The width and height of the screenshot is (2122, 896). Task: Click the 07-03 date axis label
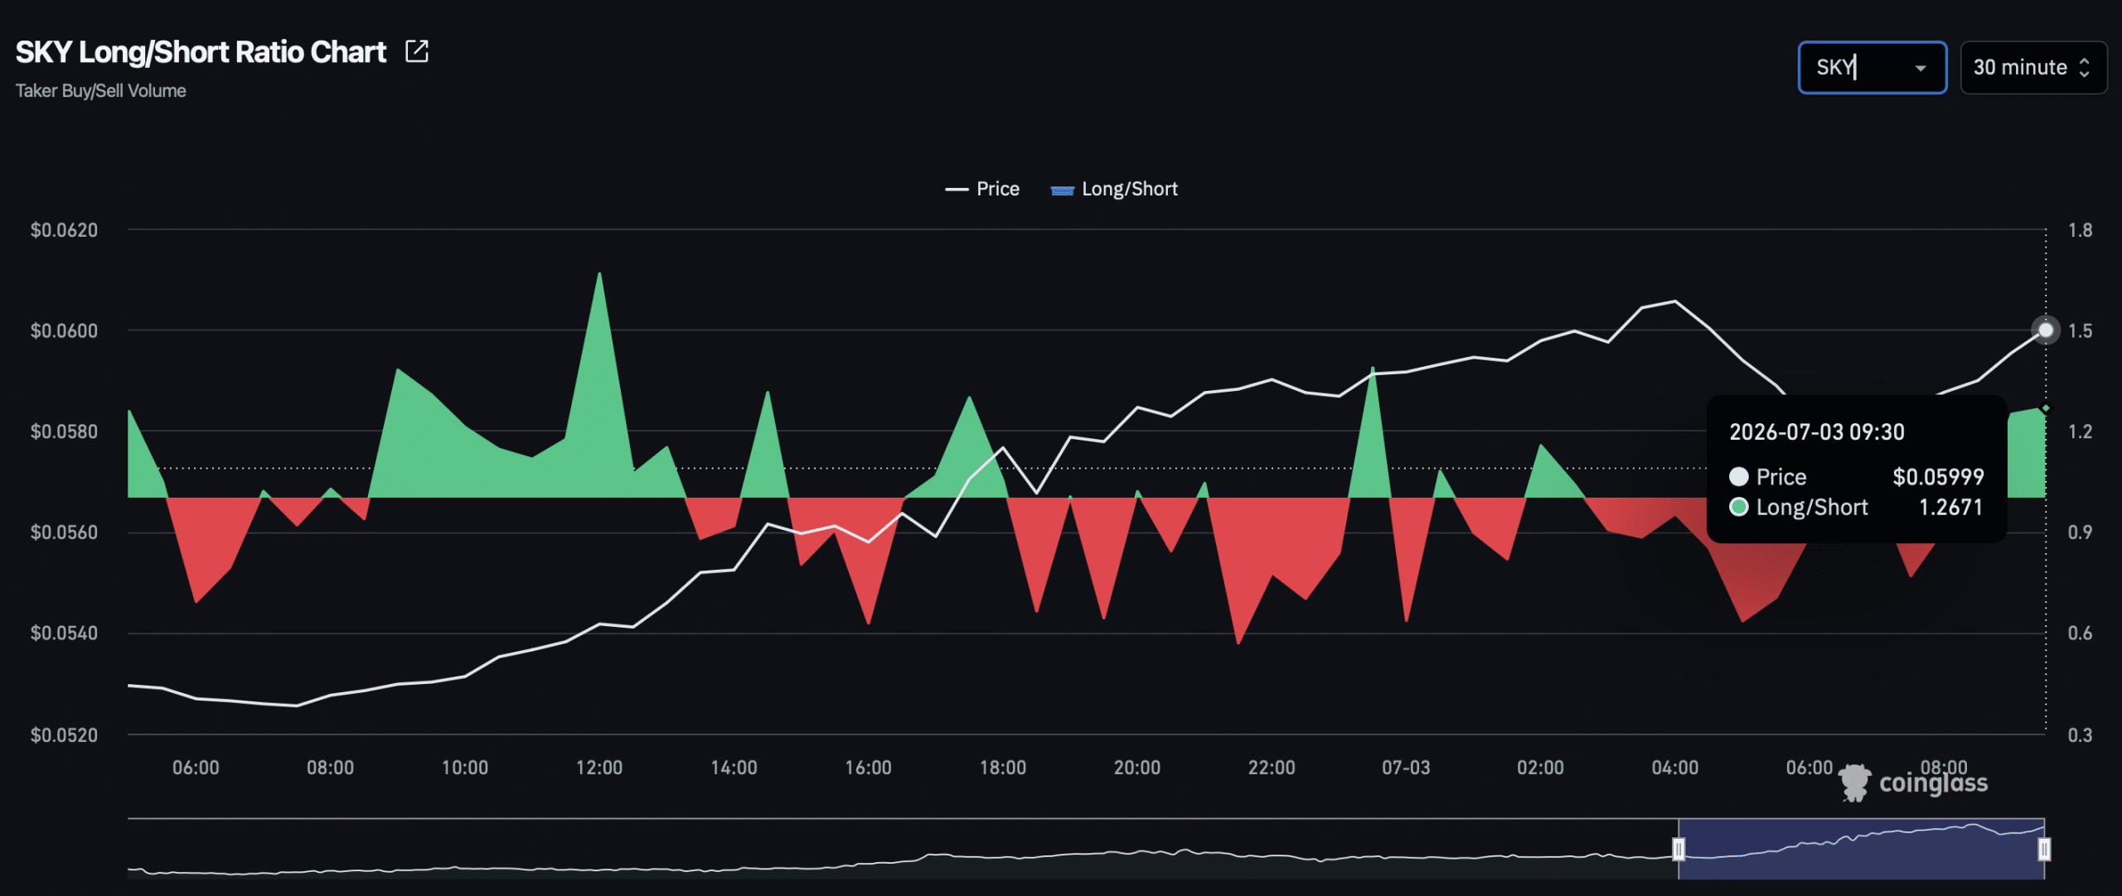pos(1406,768)
